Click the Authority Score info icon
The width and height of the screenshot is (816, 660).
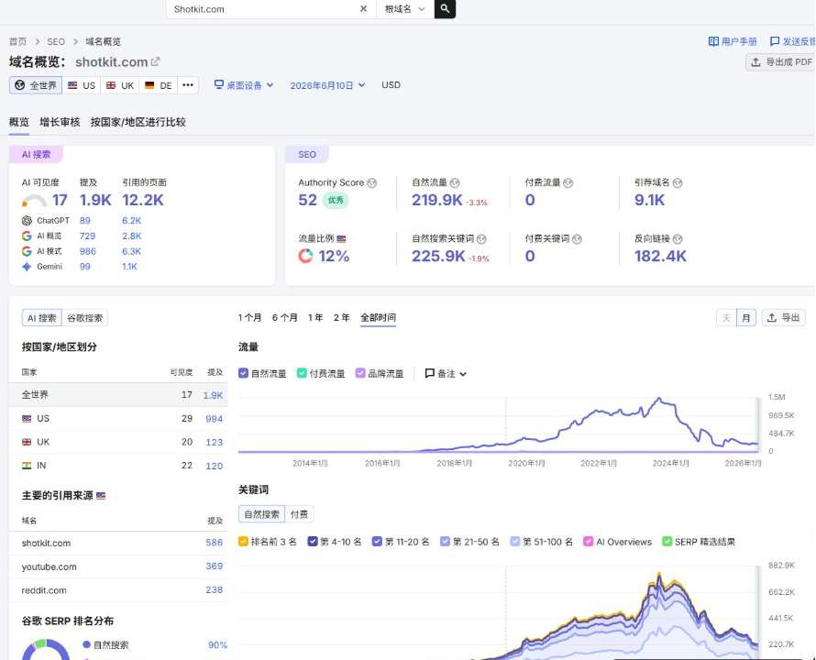pyautogui.click(x=371, y=182)
